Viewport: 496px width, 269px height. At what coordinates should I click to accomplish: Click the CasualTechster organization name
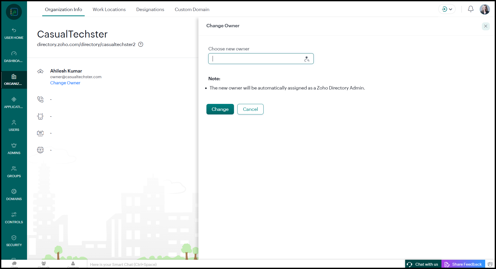click(x=72, y=34)
